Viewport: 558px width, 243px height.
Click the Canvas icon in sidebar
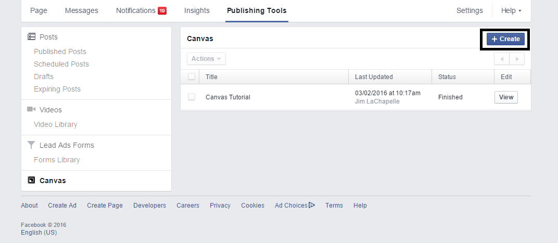point(31,181)
